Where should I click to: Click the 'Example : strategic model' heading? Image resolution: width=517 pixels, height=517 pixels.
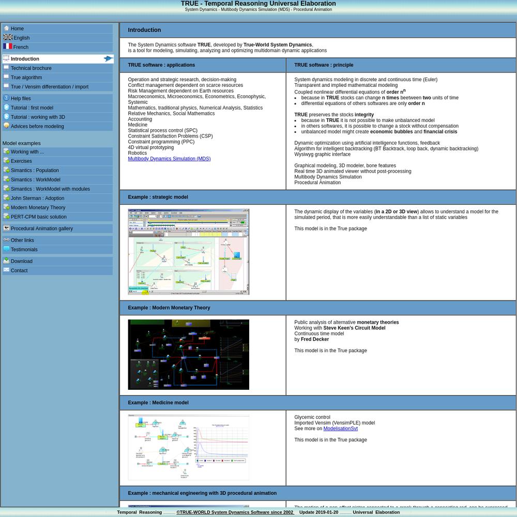(x=158, y=197)
